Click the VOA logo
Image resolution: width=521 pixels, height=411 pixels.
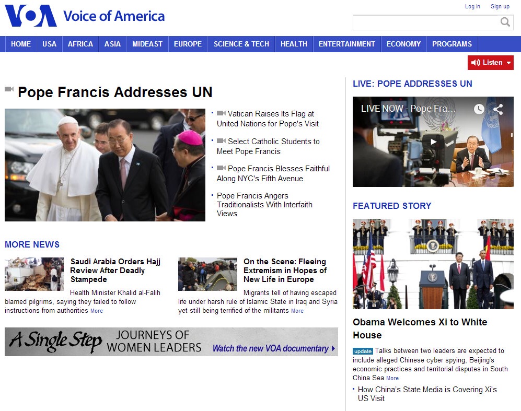(x=30, y=16)
